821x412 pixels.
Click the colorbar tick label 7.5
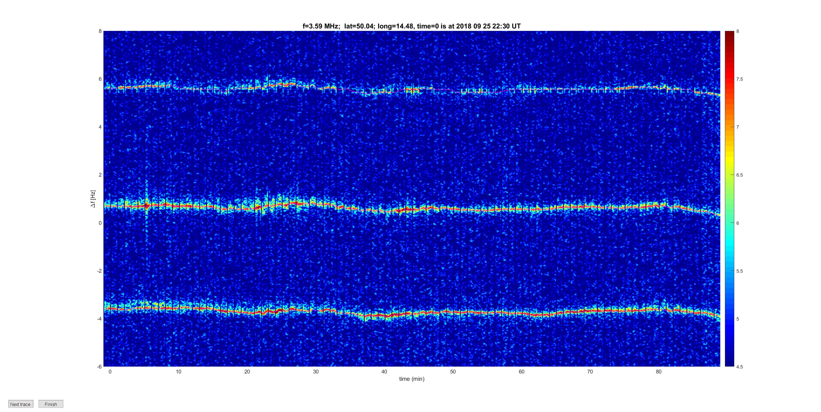point(739,79)
